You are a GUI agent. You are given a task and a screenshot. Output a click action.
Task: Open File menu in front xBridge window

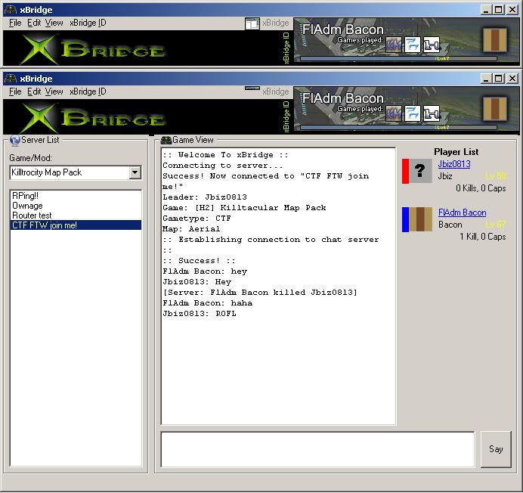[15, 91]
